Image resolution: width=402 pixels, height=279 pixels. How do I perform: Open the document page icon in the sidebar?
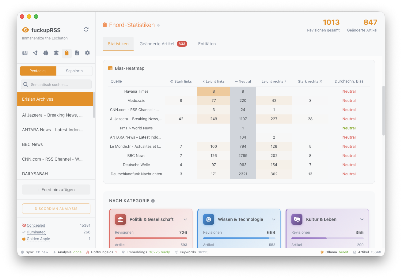pyautogui.click(x=77, y=53)
